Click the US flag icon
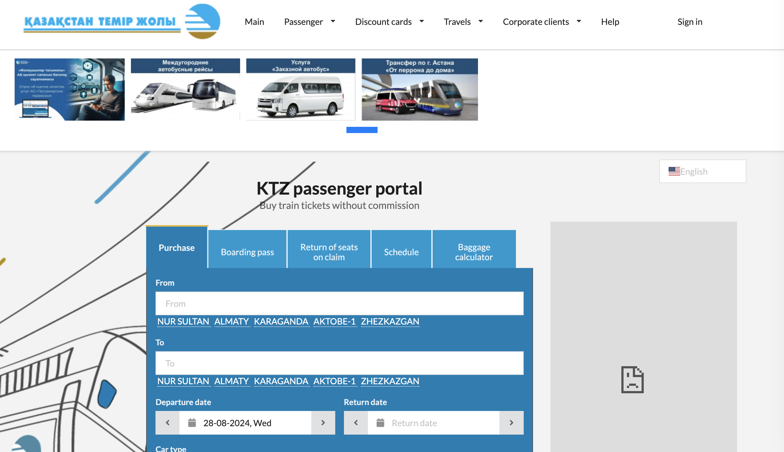 (x=674, y=171)
